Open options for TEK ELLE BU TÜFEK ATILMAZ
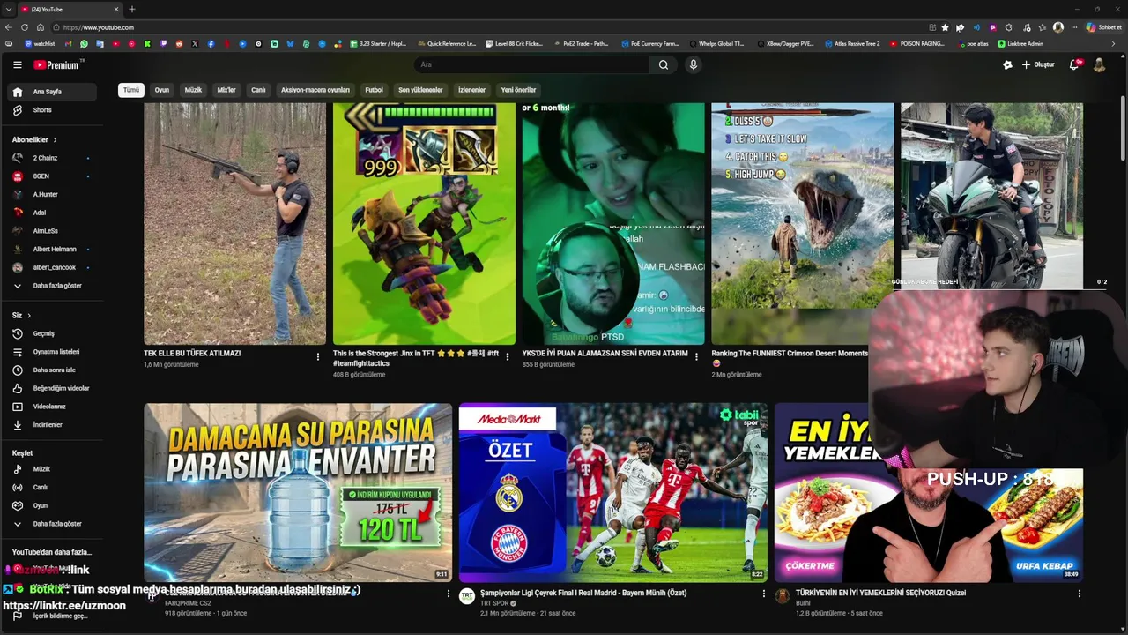This screenshot has height=635, width=1128. click(x=318, y=356)
